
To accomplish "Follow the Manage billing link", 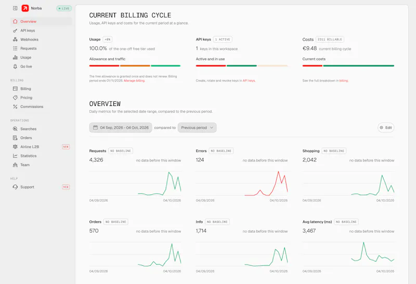I will (134, 81).
